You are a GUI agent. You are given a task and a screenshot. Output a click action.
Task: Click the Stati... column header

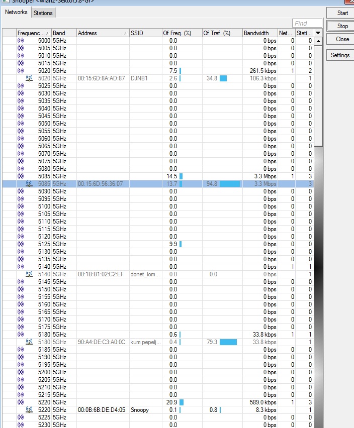(x=305, y=33)
